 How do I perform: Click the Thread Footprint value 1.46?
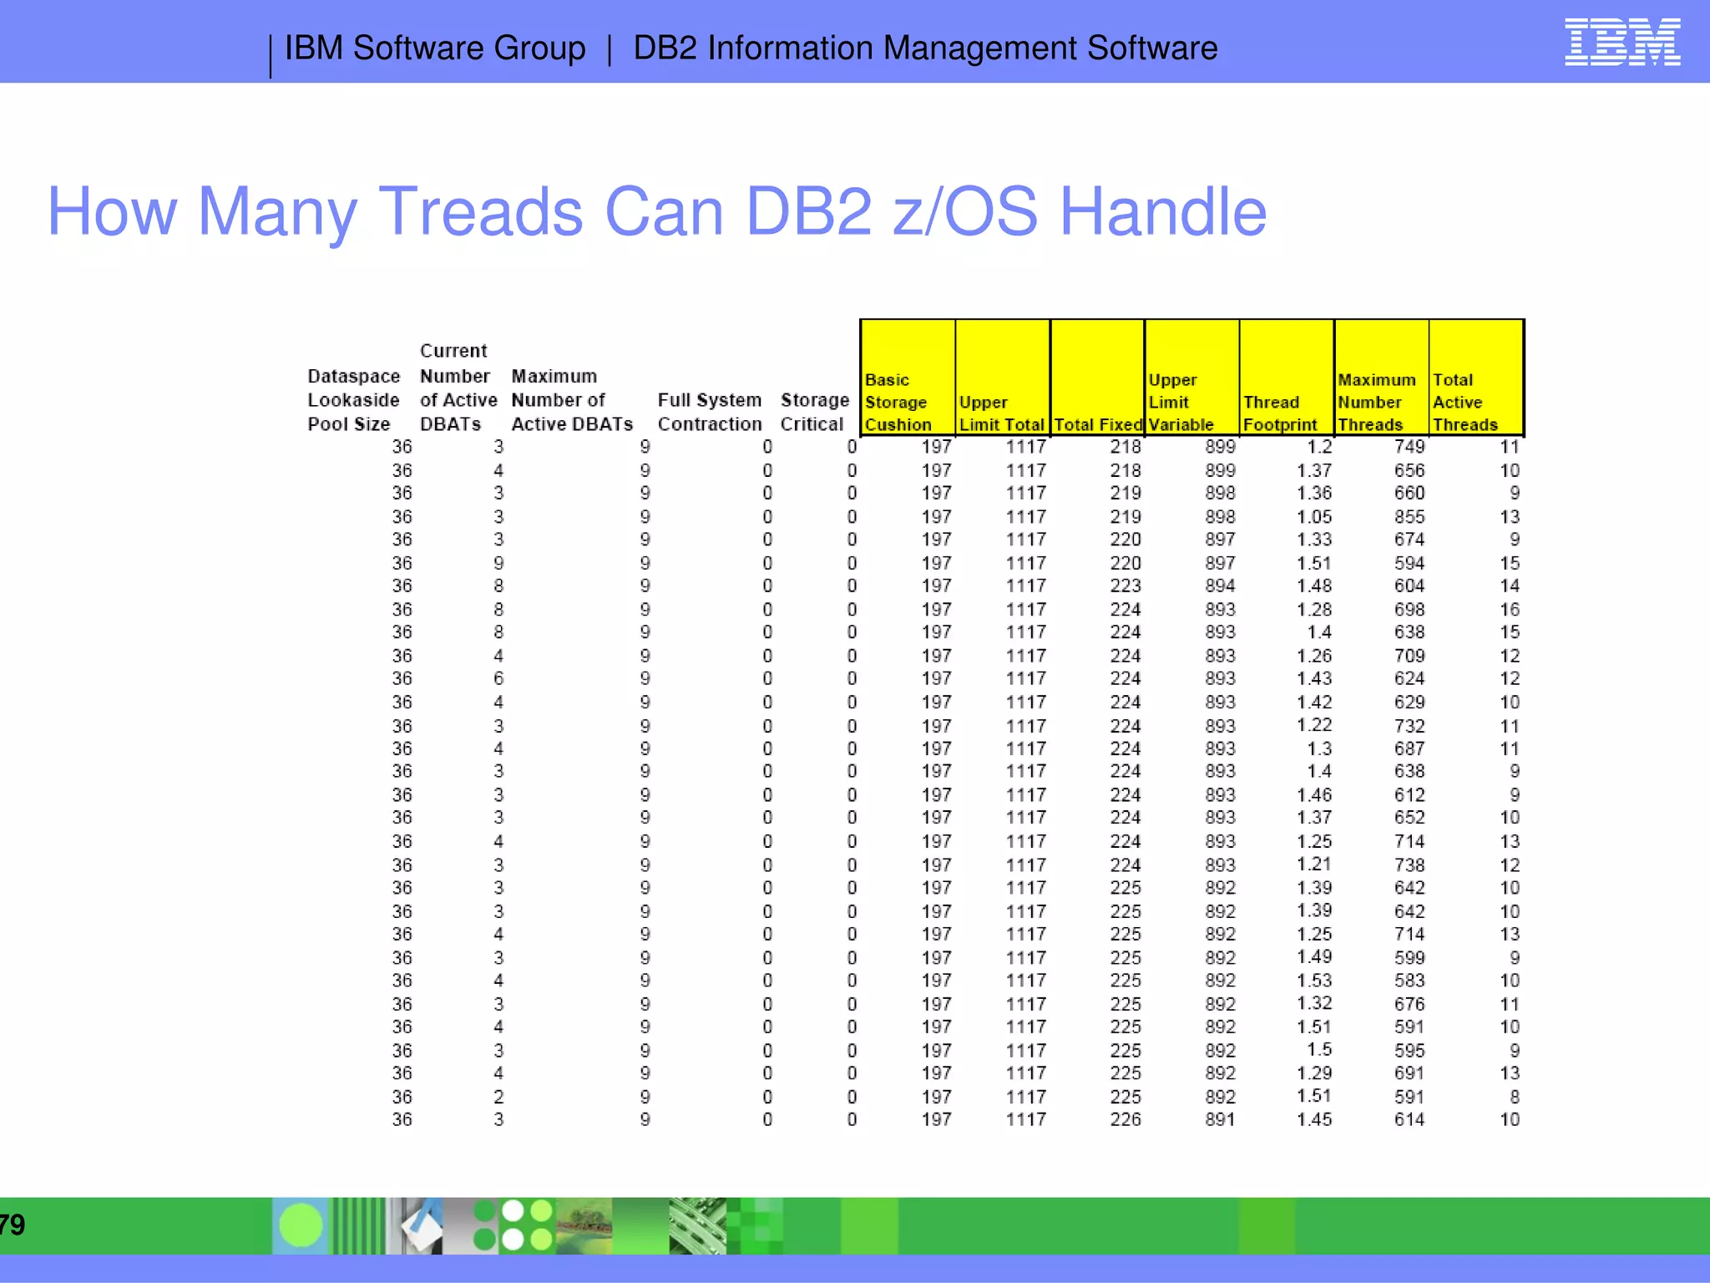1314,794
